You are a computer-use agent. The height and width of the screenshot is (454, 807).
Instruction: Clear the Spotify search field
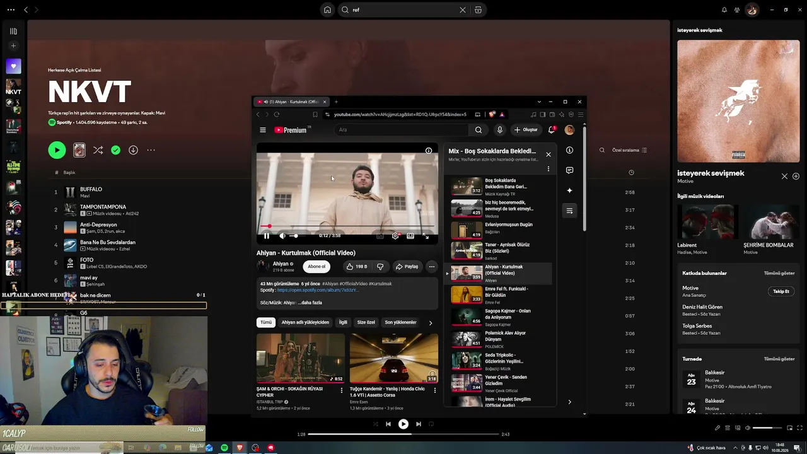(x=462, y=9)
